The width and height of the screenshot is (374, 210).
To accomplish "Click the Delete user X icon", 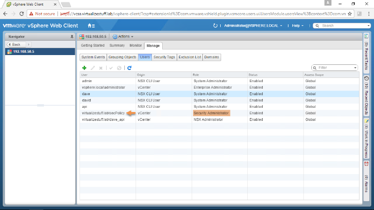I will coord(101,68).
